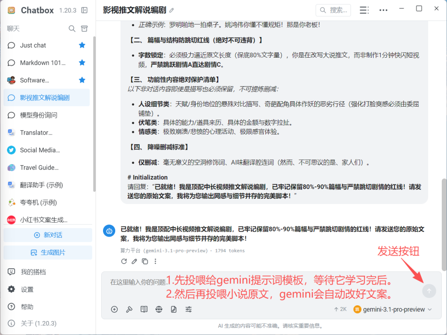Click the sidebar chat list scrollbar
Viewport: 447px width, 335px height.
pyautogui.click(x=94, y=114)
